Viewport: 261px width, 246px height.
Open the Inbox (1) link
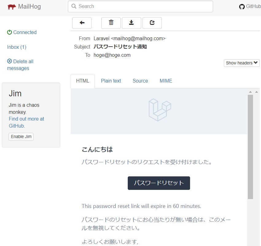point(17,47)
